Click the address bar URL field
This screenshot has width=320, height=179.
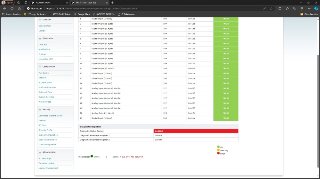pos(144,9)
